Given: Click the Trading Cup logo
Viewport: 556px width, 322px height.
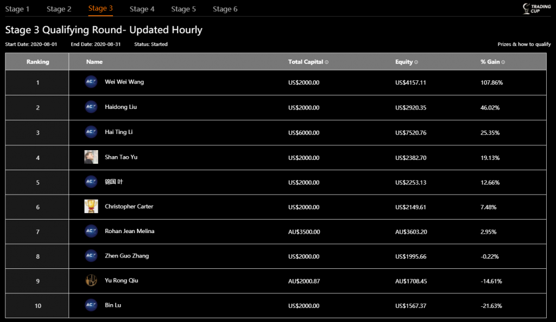Looking at the screenshot, I should pyautogui.click(x=536, y=8).
